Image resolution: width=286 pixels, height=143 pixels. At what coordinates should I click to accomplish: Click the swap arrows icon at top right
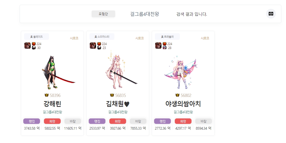point(271,14)
